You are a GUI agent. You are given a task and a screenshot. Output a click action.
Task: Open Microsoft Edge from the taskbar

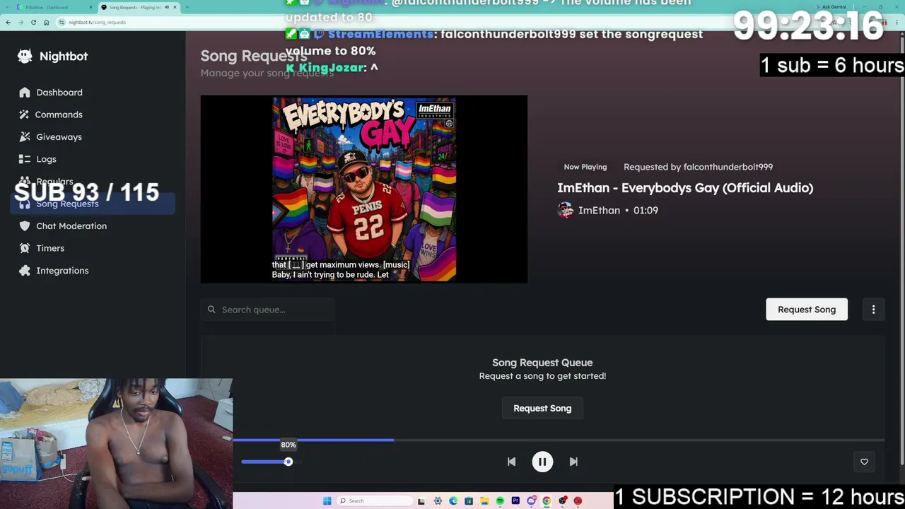coord(453,501)
